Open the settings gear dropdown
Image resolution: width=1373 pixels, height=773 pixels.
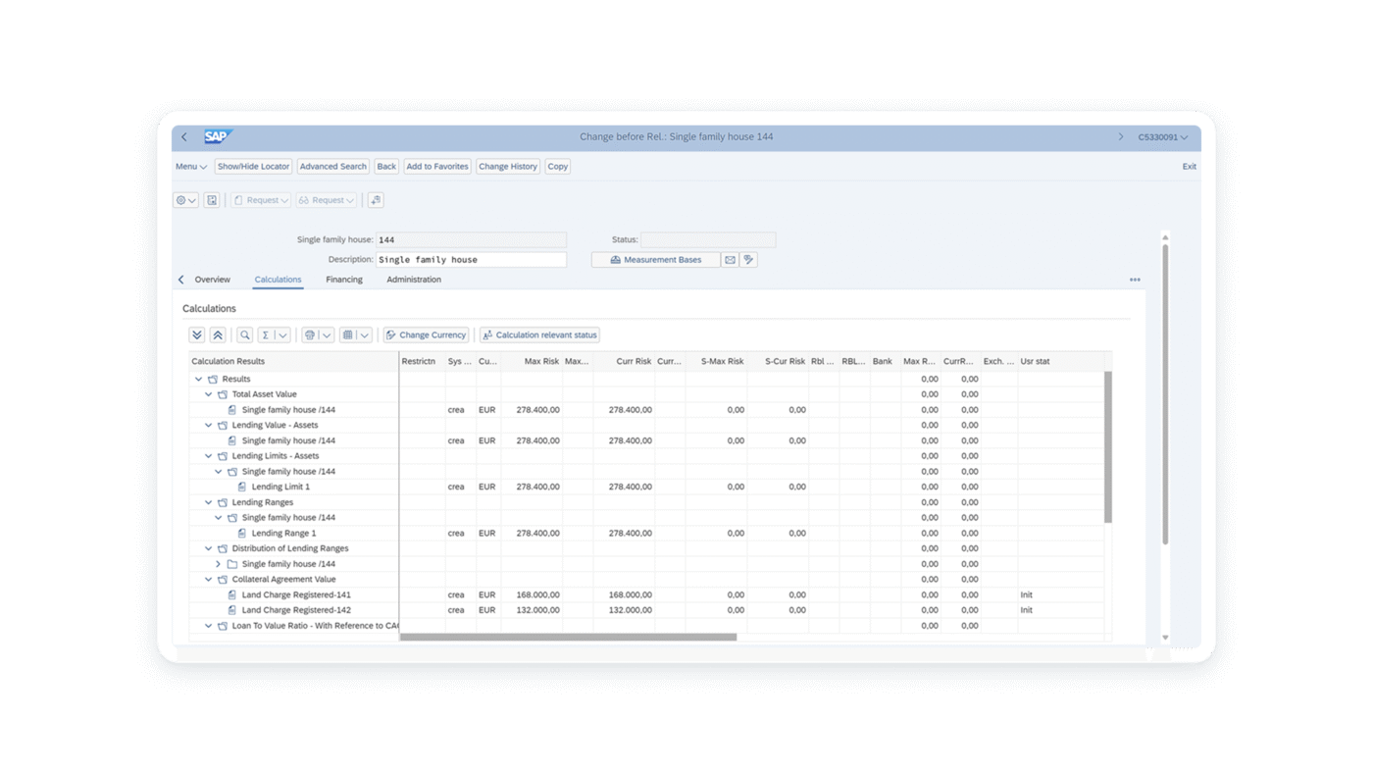(184, 200)
